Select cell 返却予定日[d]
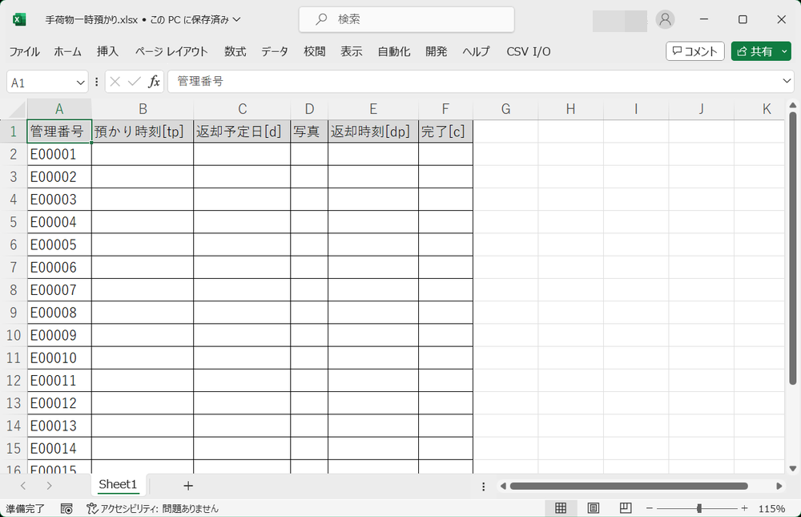 tap(242, 131)
